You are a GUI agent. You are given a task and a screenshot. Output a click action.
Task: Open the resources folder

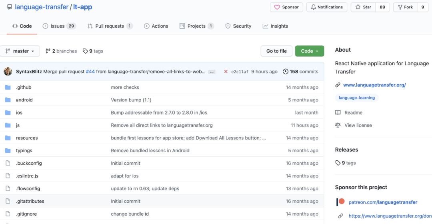(x=27, y=138)
